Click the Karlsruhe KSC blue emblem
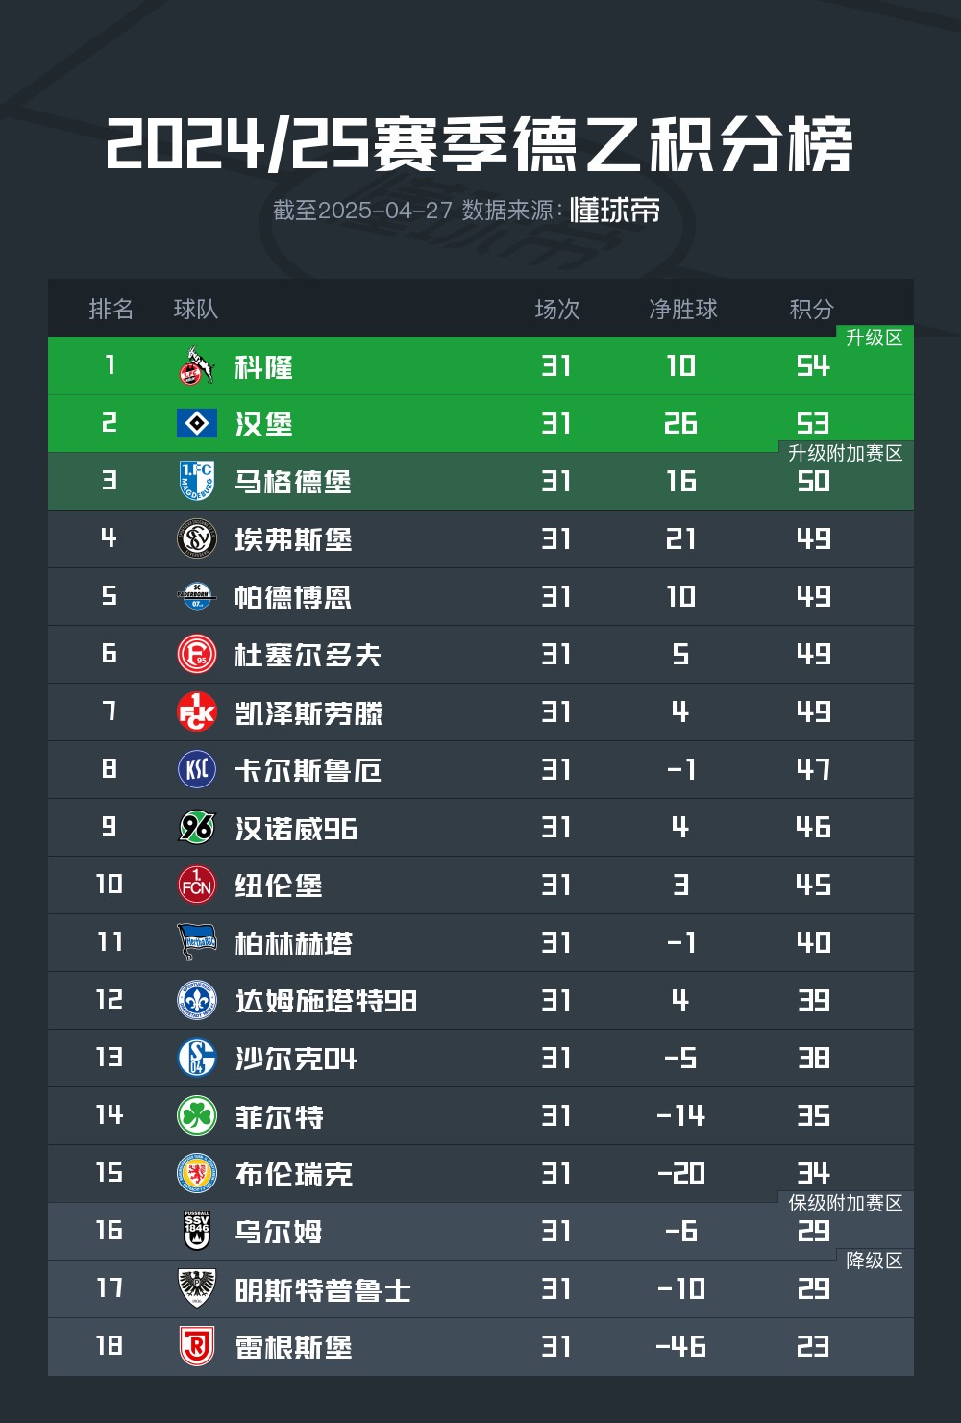 (x=197, y=769)
